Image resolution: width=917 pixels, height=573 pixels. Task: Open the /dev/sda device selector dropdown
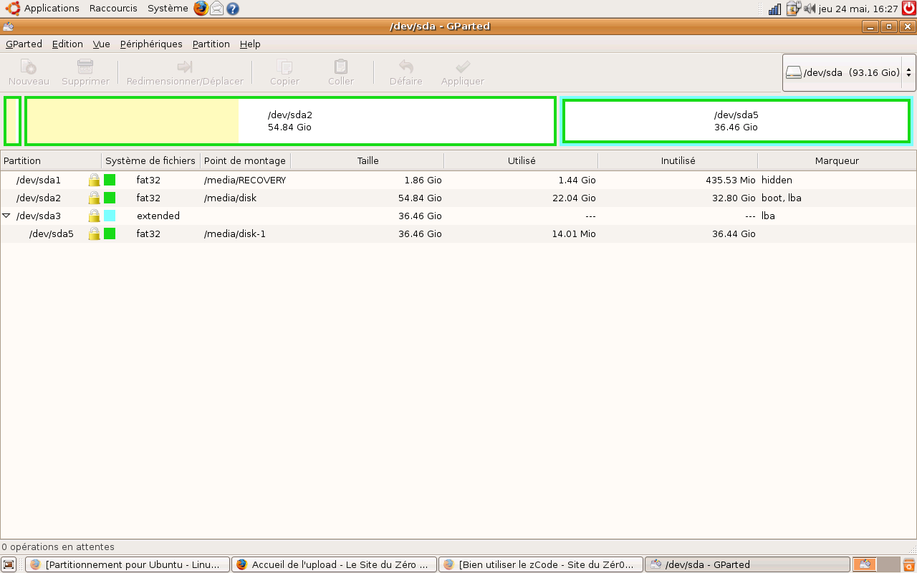pyautogui.click(x=849, y=72)
